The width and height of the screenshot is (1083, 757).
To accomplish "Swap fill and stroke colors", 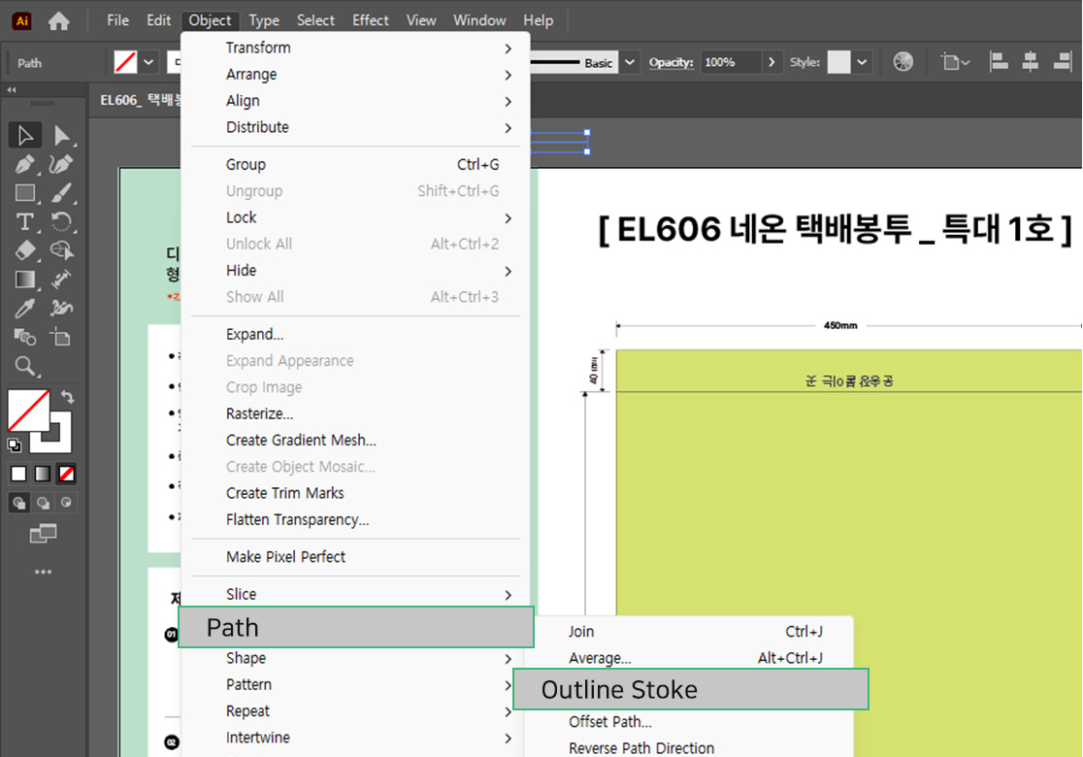I will point(67,397).
